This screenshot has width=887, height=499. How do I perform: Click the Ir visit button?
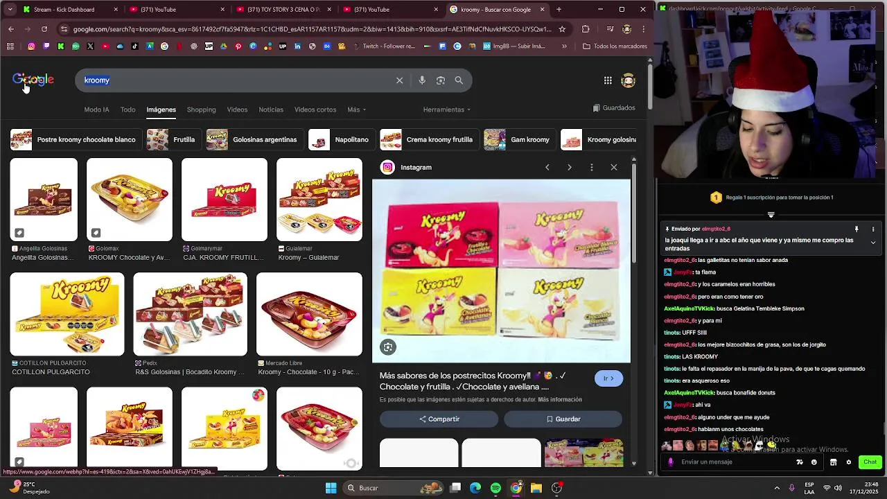[x=608, y=378]
